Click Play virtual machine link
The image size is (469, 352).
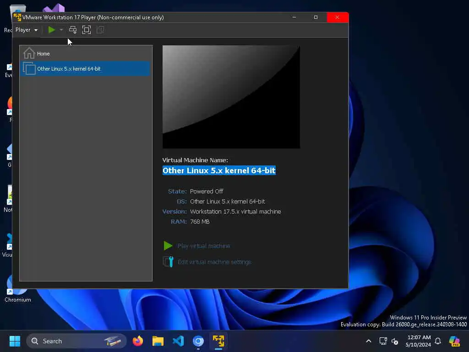[204, 246]
